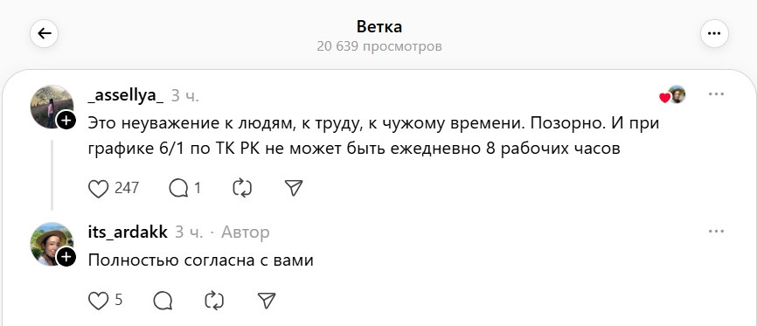View its_ardakk profile picture

click(52, 244)
